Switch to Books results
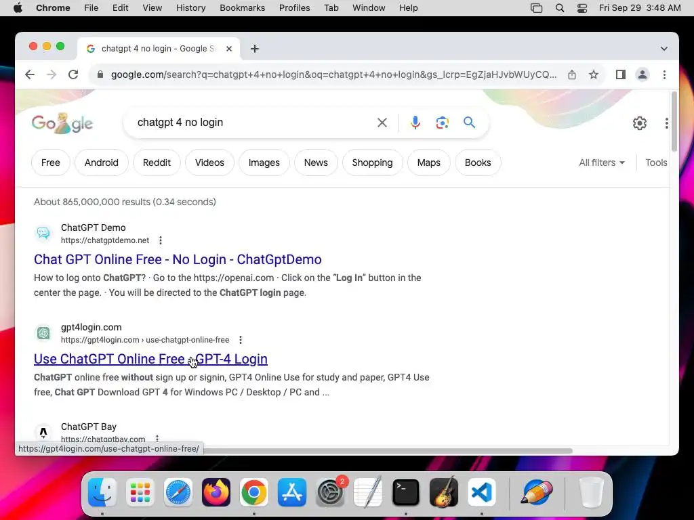694x520 pixels. tap(478, 162)
